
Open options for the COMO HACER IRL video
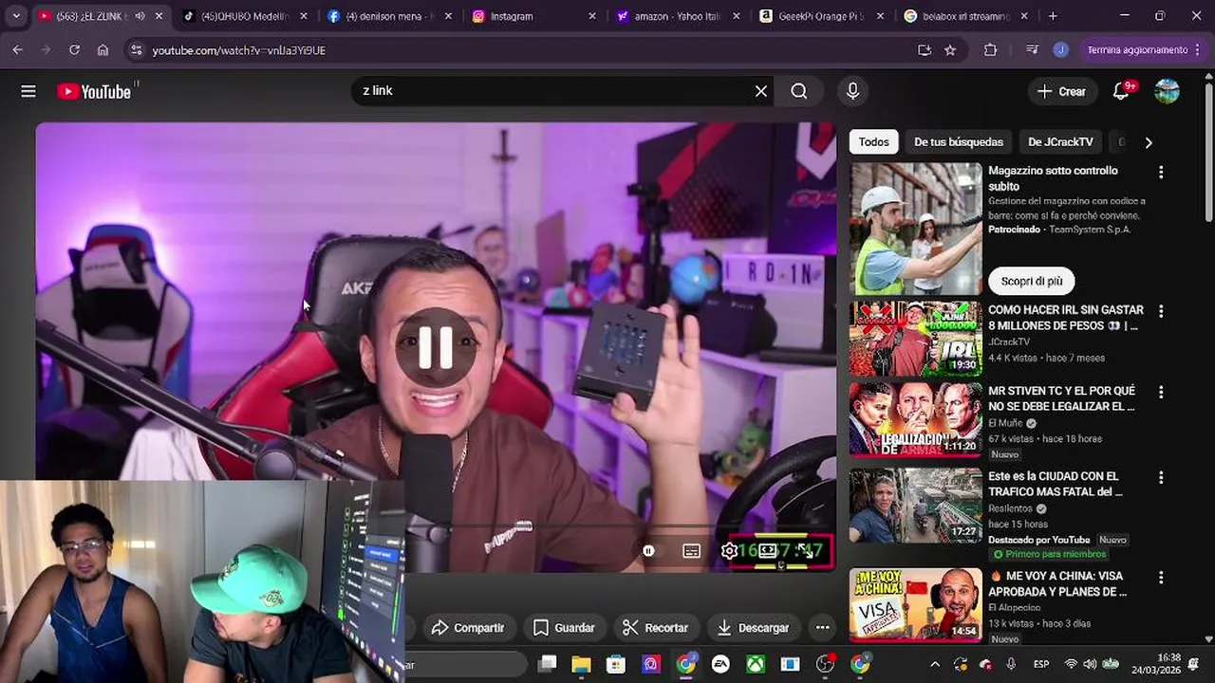(1160, 311)
